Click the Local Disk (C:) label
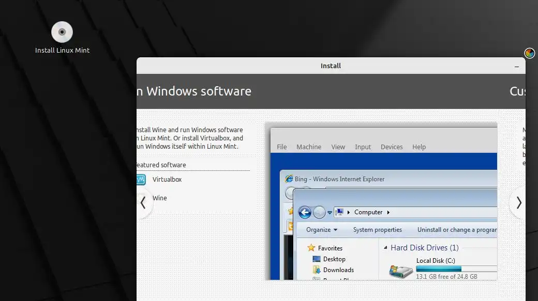 (x=436, y=261)
